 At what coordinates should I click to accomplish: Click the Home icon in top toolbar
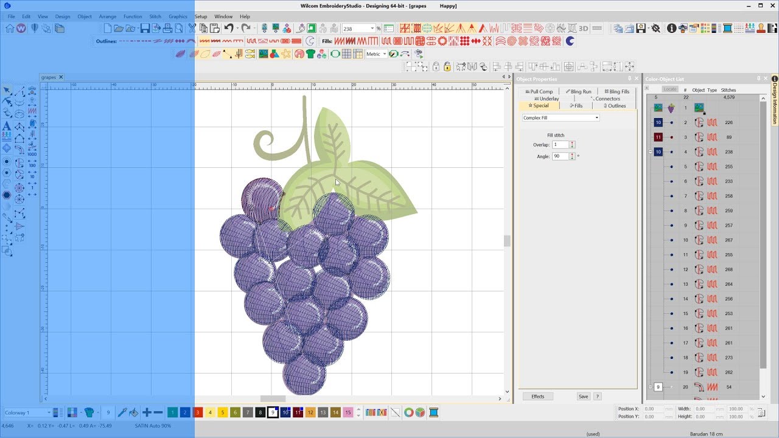pyautogui.click(x=10, y=28)
